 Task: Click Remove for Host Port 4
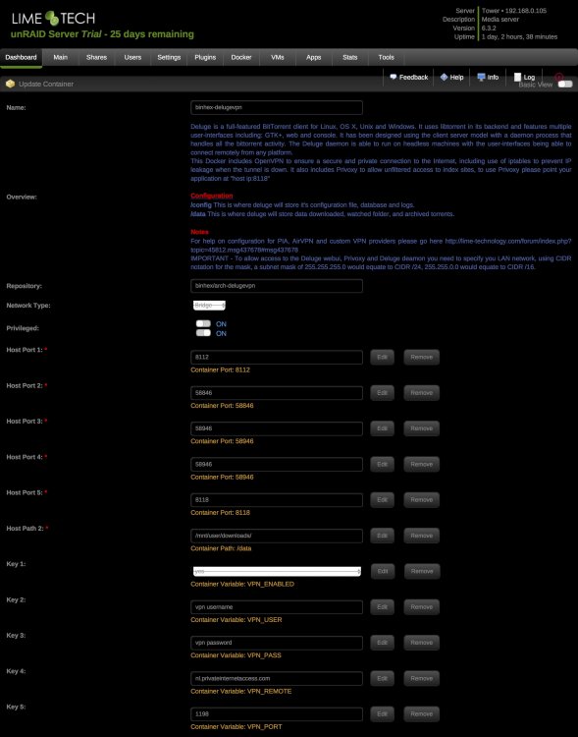422,465
